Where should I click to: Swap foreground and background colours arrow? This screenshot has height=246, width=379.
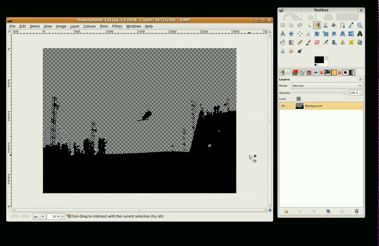326,58
